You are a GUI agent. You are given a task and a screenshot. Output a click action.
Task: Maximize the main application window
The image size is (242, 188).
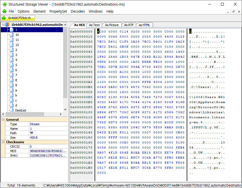point(222,4)
